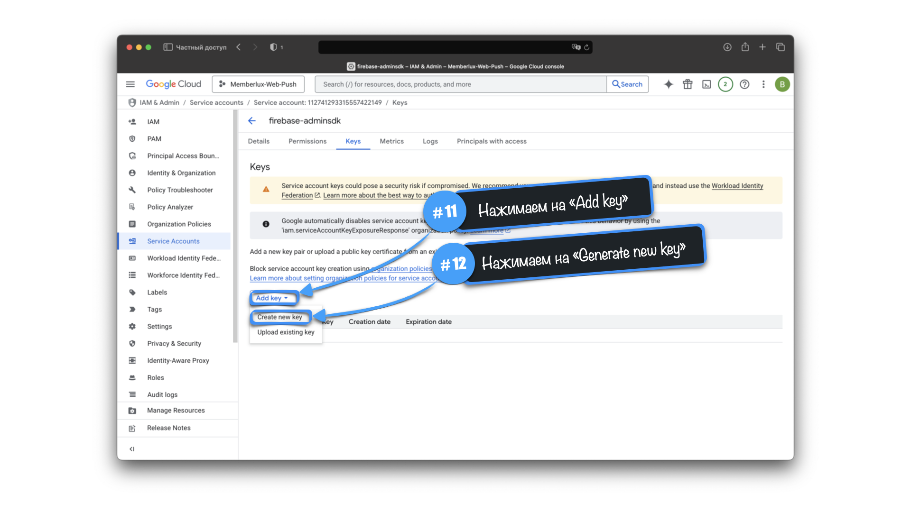Click the browser share icon
The image size is (911, 512).
[x=745, y=47]
